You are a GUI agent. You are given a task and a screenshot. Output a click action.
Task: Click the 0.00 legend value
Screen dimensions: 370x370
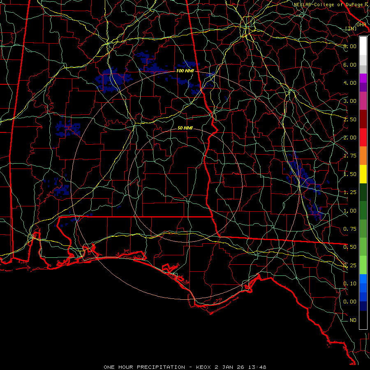[x=350, y=302]
